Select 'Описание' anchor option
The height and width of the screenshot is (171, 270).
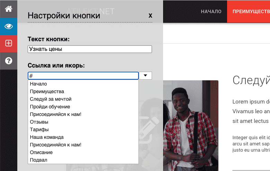(x=83, y=152)
